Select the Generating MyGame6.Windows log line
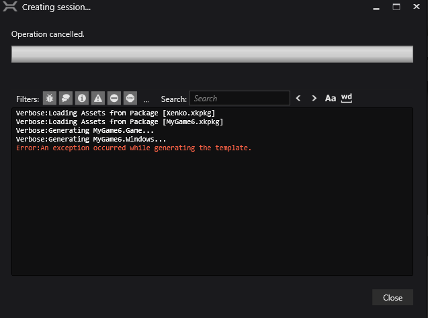428x318 pixels. [91, 140]
